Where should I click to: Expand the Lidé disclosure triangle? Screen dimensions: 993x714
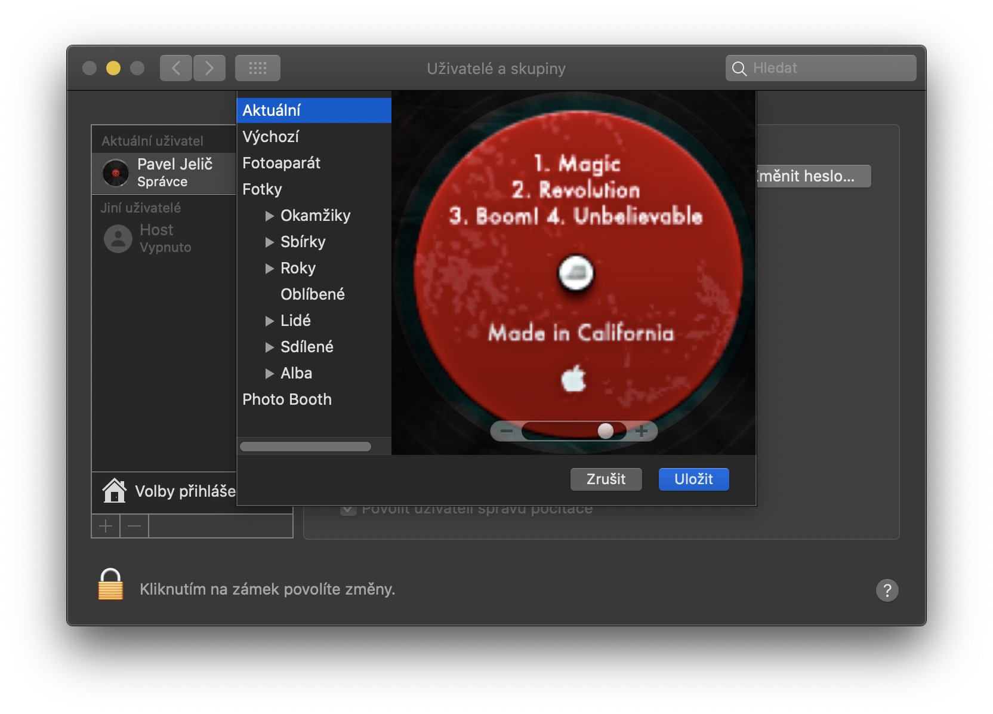pyautogui.click(x=270, y=321)
